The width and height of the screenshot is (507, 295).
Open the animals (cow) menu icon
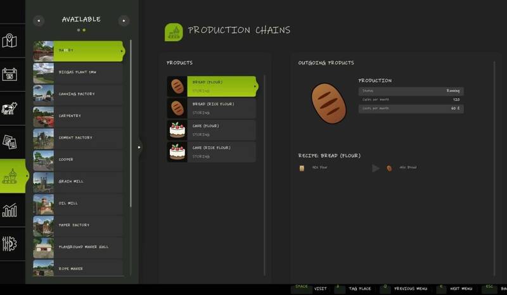click(10, 109)
